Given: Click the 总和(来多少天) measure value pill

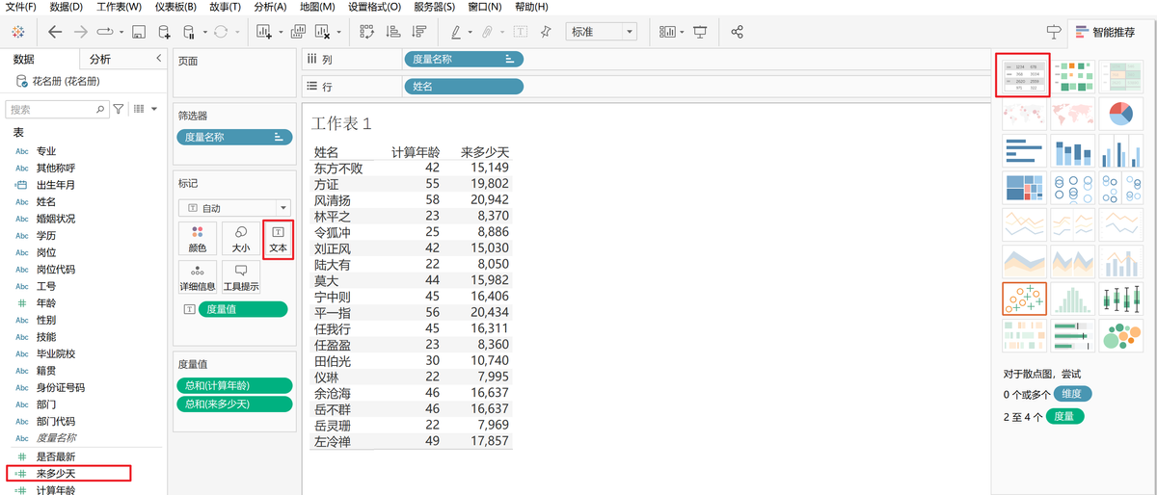Looking at the screenshot, I should pos(234,404).
